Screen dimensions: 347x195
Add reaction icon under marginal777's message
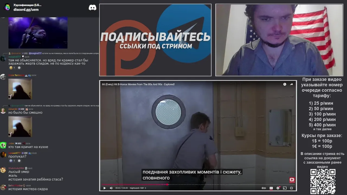point(19,68)
